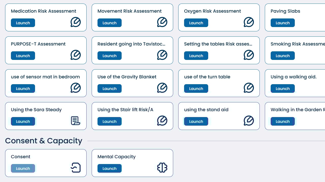Click the Sara Steady document scroll icon

tap(76, 121)
